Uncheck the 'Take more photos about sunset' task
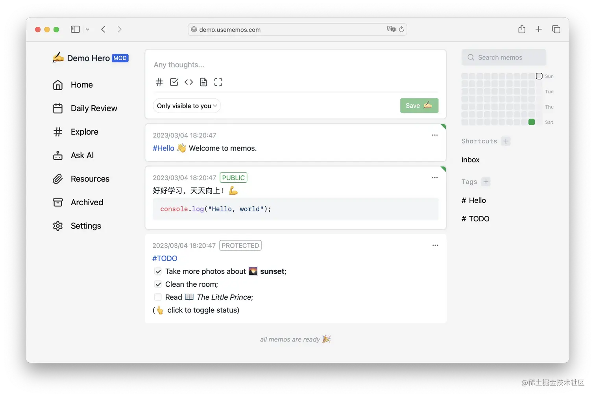 pyautogui.click(x=158, y=271)
